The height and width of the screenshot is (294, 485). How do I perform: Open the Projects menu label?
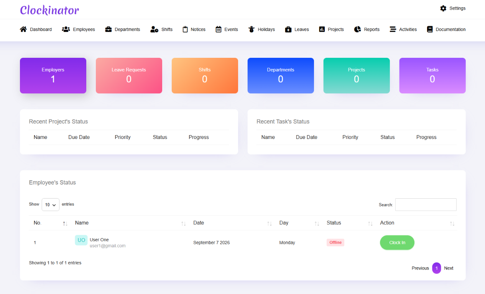[x=336, y=29]
